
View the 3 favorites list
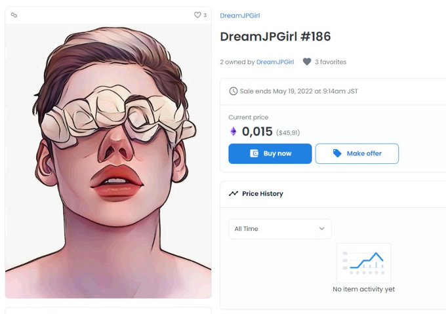[331, 62]
